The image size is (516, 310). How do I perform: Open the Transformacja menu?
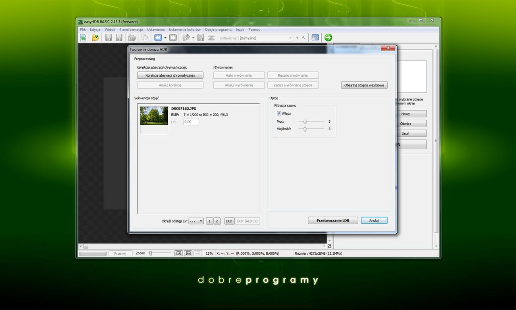pos(131,29)
